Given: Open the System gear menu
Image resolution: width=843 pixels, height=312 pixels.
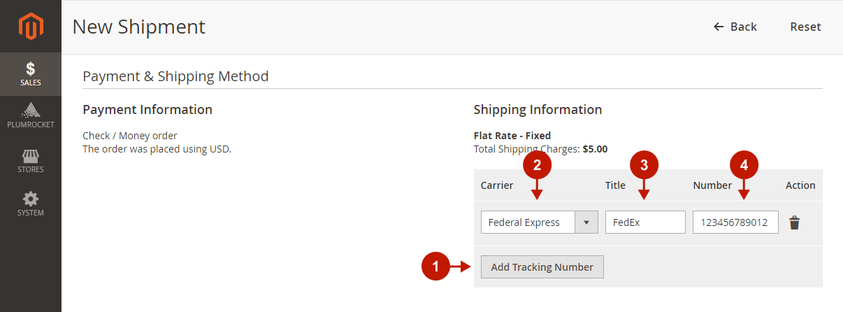Looking at the screenshot, I should (31, 204).
